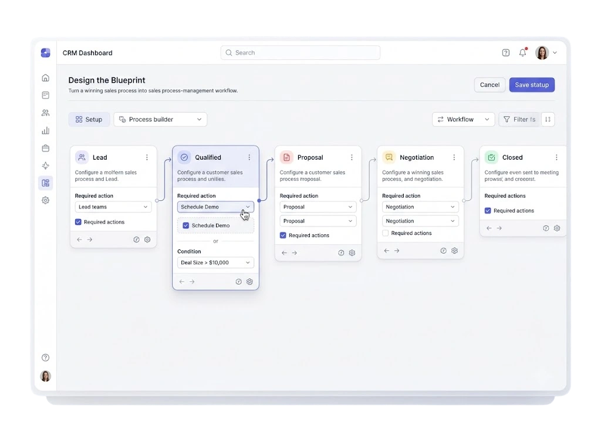Open the Workflow dropdown

(464, 119)
